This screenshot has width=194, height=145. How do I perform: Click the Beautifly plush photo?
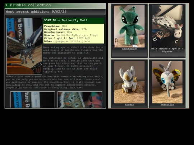[x=167, y=82]
